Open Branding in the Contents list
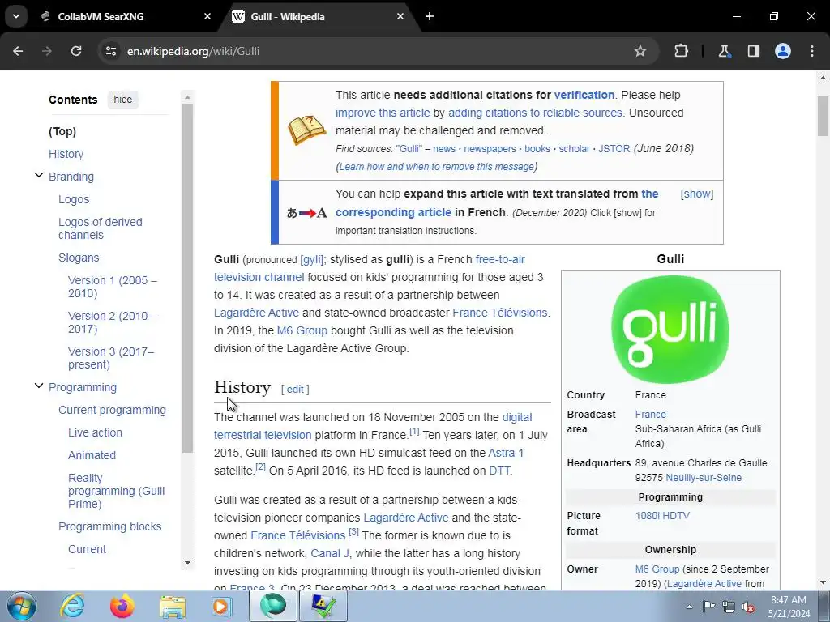The width and height of the screenshot is (830, 622). [71, 177]
